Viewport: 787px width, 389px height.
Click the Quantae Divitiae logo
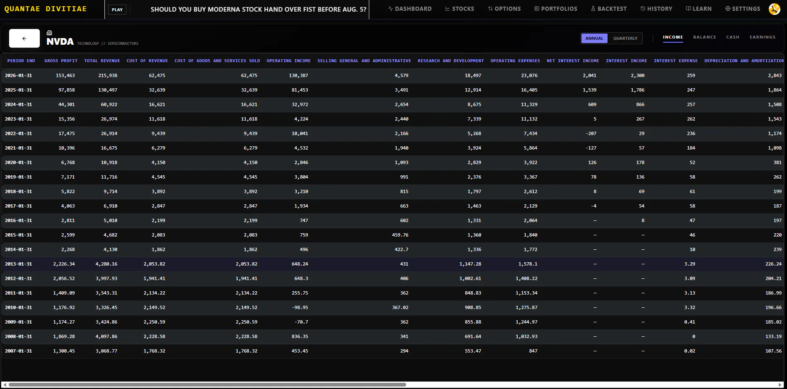click(x=46, y=9)
